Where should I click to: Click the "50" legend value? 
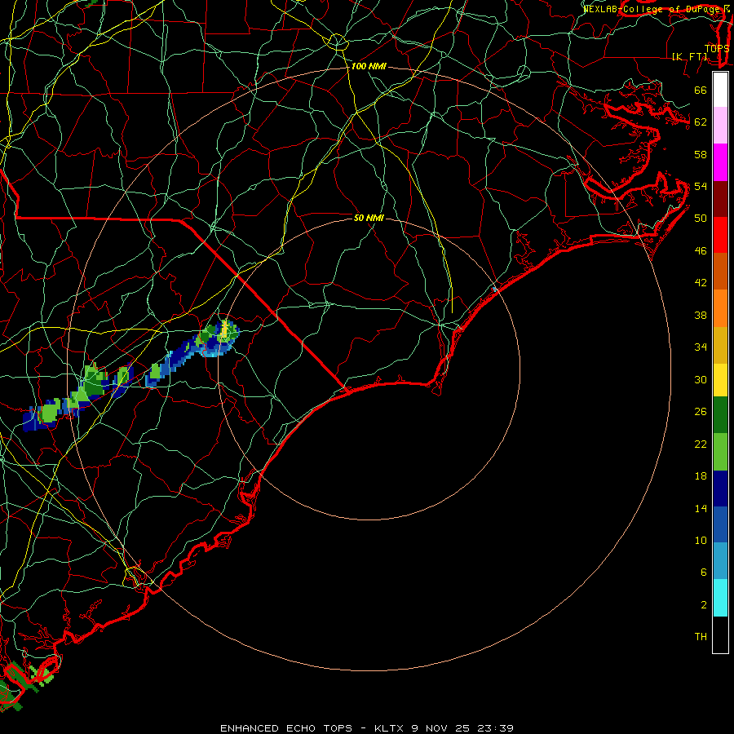pyautogui.click(x=701, y=218)
